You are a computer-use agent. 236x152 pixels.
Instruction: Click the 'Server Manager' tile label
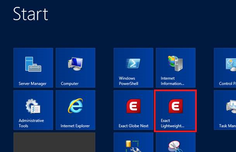[x=33, y=84]
